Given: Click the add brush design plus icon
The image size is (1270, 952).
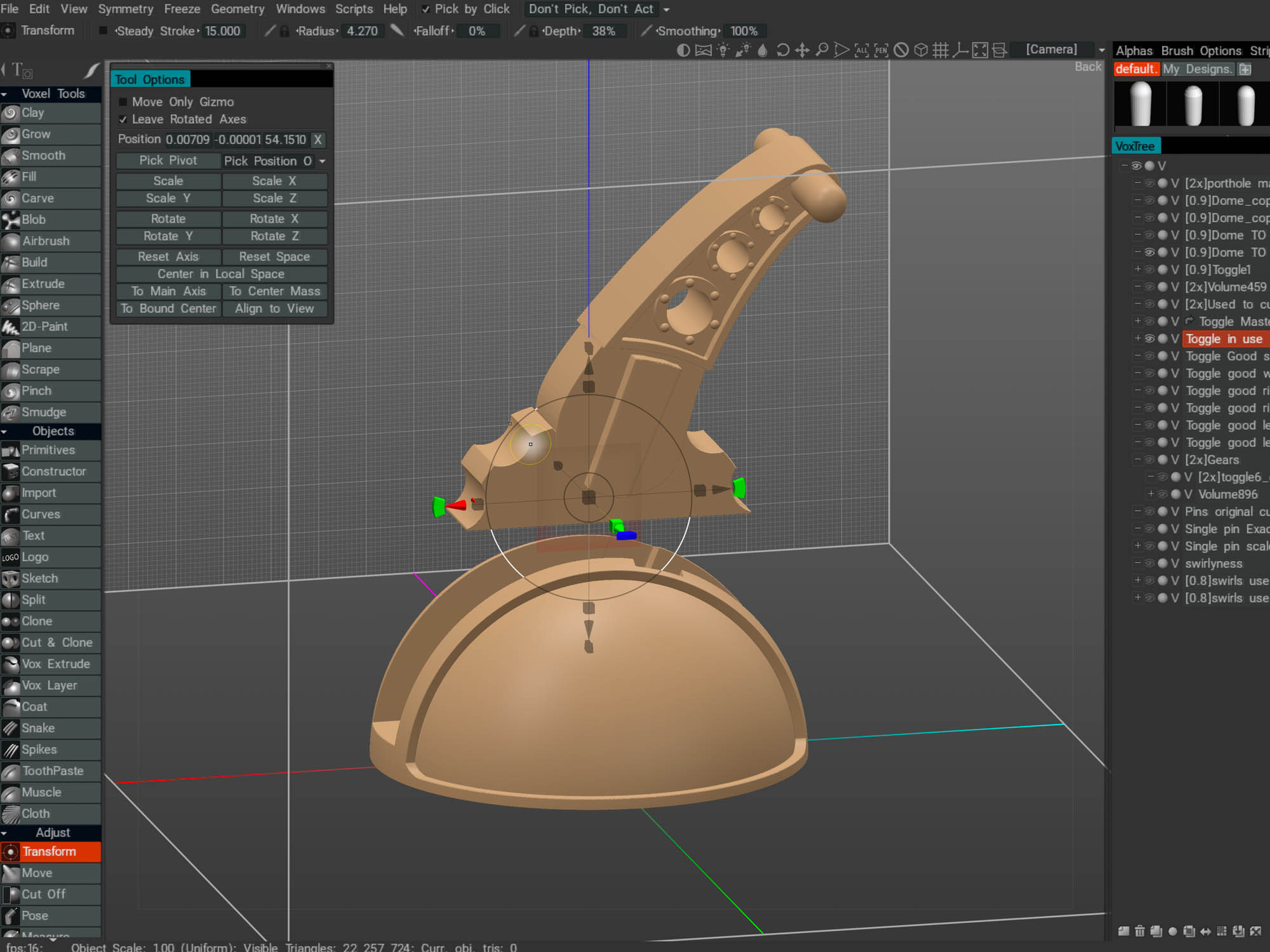Looking at the screenshot, I should point(1245,69).
